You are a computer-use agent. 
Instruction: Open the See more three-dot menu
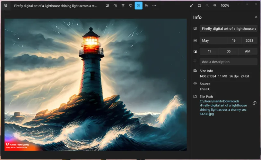[154, 6]
